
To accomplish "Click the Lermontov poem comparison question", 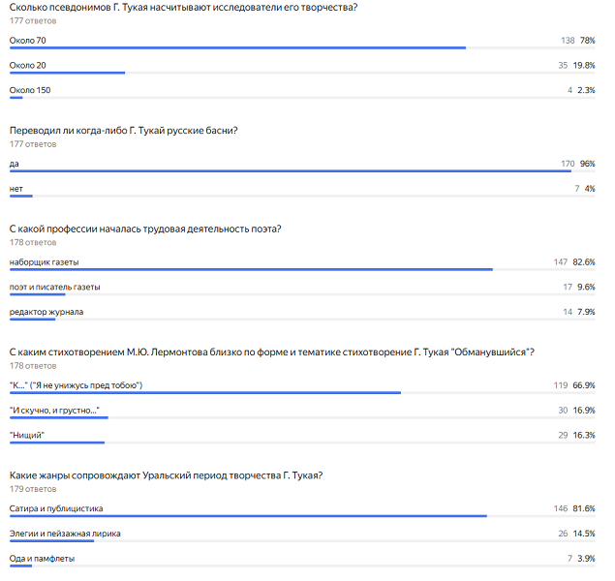I will tap(271, 352).
